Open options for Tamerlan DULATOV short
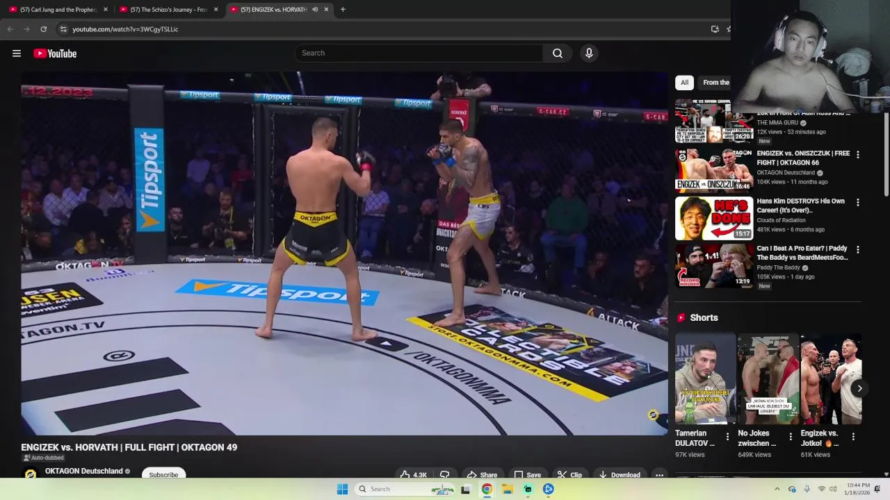890x500 pixels. pos(727,436)
